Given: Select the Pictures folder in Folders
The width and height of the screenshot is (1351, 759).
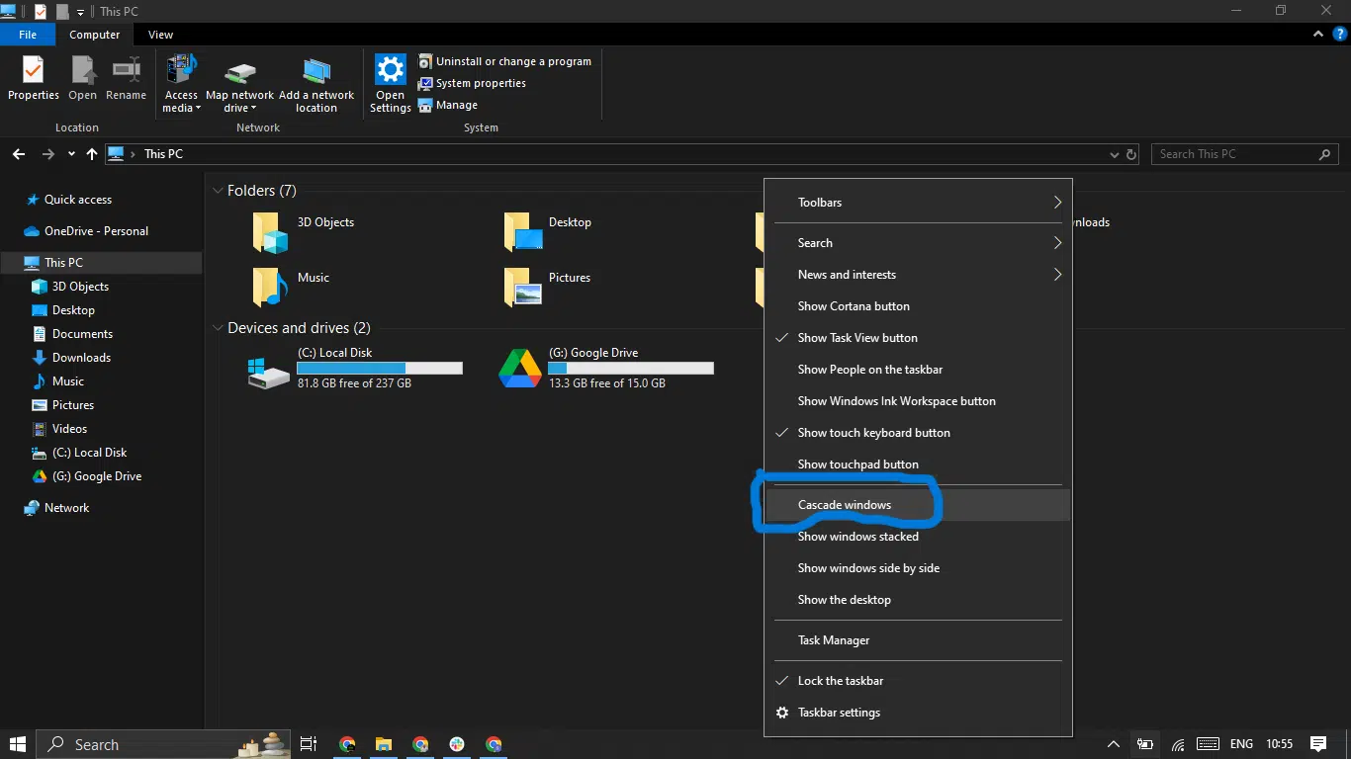Looking at the screenshot, I should [x=547, y=288].
